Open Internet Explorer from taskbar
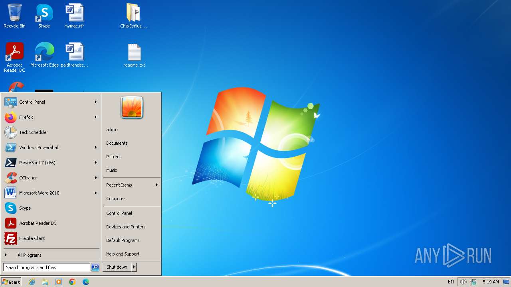This screenshot has width=511, height=287. click(x=32, y=282)
